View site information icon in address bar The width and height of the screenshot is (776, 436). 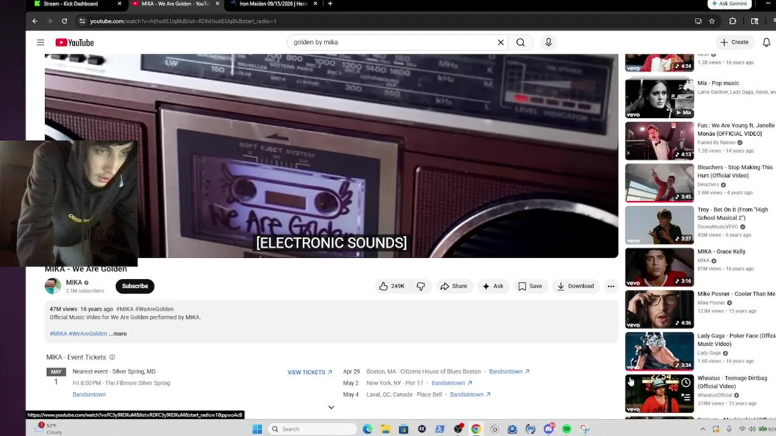pos(82,21)
